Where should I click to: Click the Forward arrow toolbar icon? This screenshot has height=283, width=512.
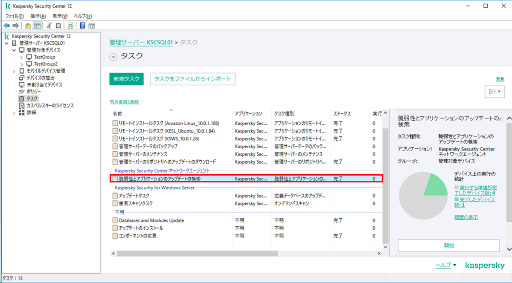(x=15, y=26)
